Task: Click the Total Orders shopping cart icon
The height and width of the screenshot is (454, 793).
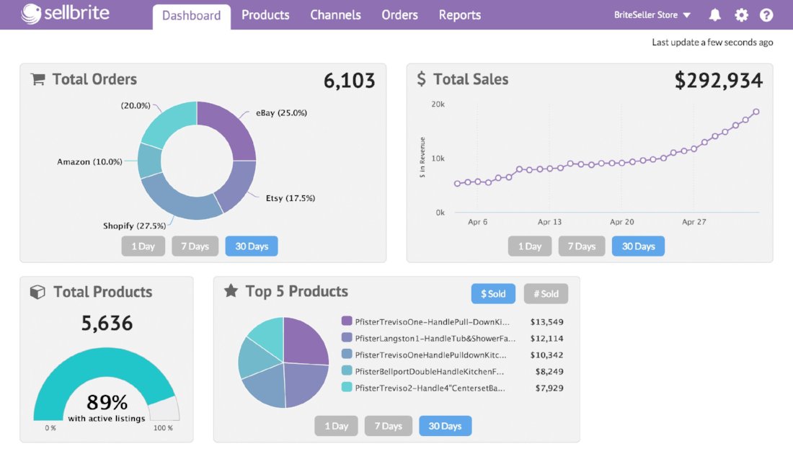Action: tap(37, 79)
